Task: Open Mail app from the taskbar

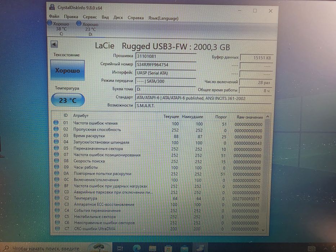Action: [184, 248]
